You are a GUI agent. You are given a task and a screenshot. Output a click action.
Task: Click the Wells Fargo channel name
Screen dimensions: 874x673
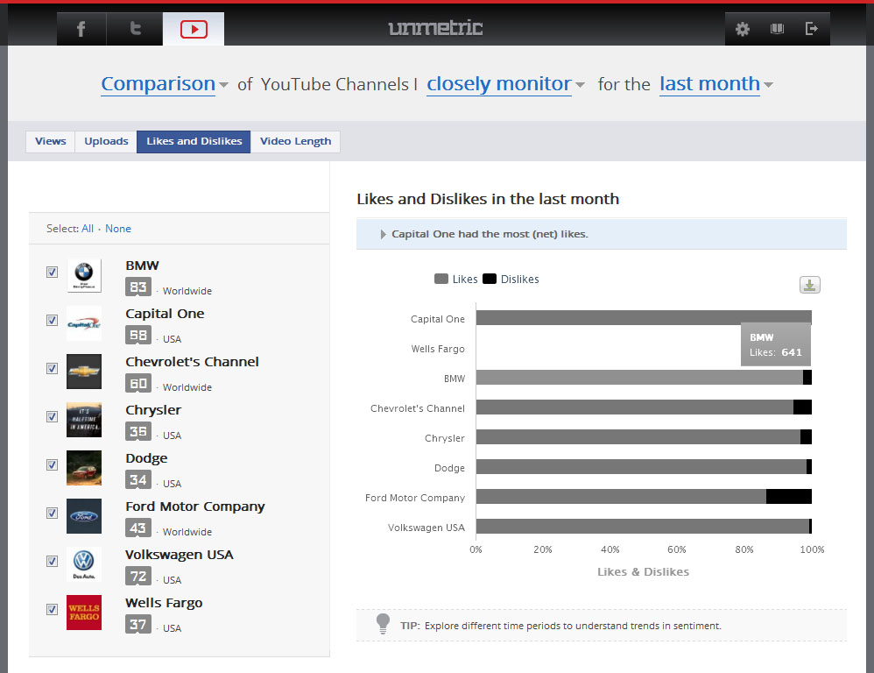tap(164, 603)
